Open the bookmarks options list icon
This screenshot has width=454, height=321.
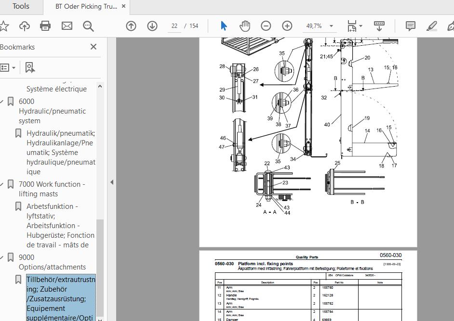click(x=8, y=68)
